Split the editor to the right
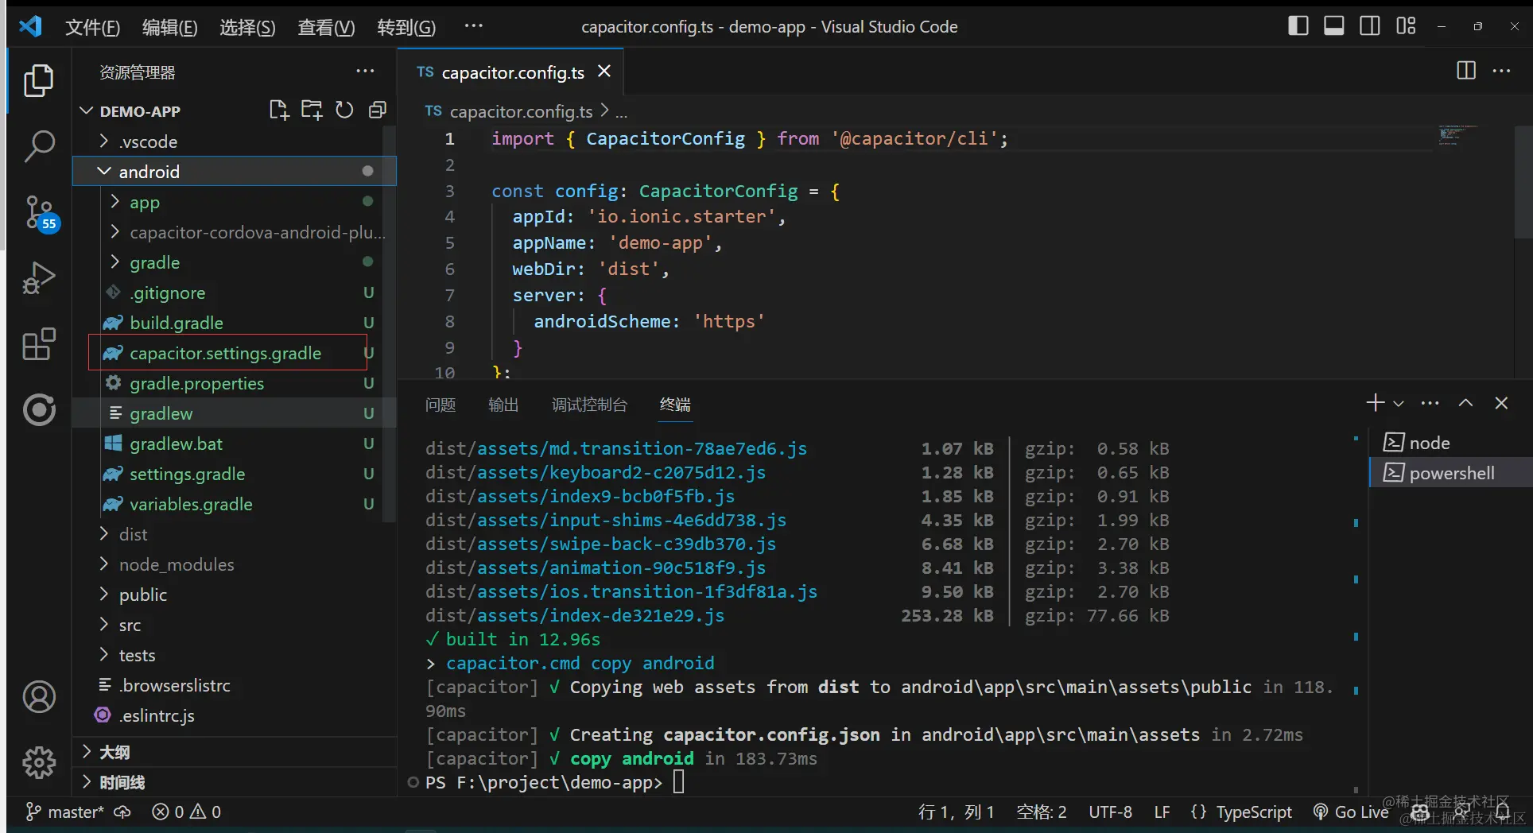 pos(1466,71)
